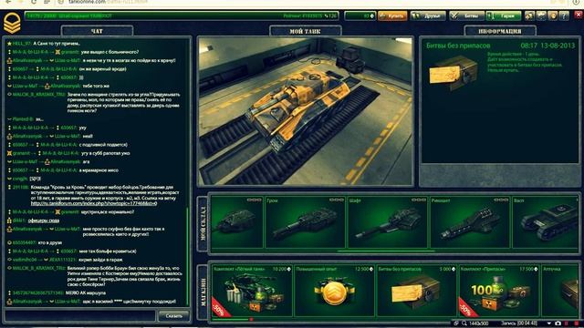Send the chat message with Сказать
584x328 pixels.
coord(173,316)
